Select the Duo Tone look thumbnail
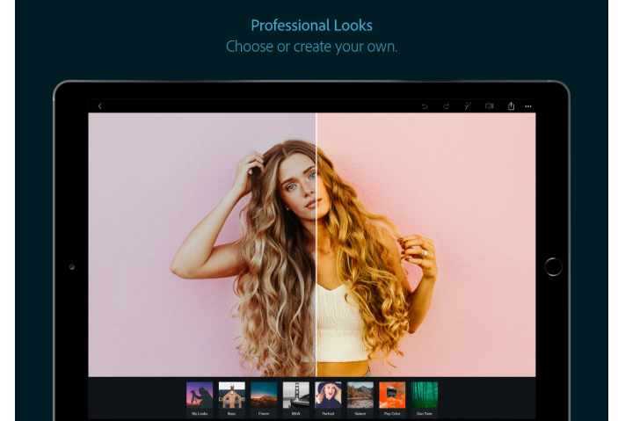 (x=425, y=395)
